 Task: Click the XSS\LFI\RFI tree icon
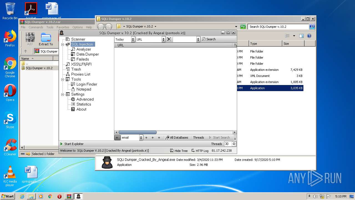point(68,64)
